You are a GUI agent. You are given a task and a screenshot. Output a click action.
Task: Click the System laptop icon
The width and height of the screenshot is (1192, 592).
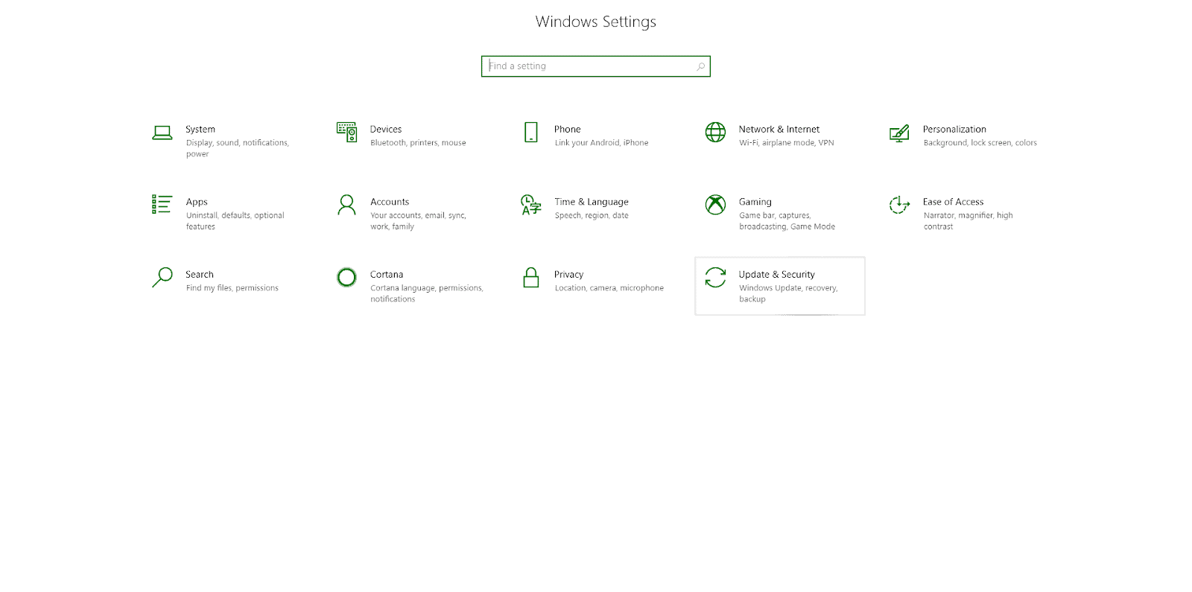pos(162,133)
